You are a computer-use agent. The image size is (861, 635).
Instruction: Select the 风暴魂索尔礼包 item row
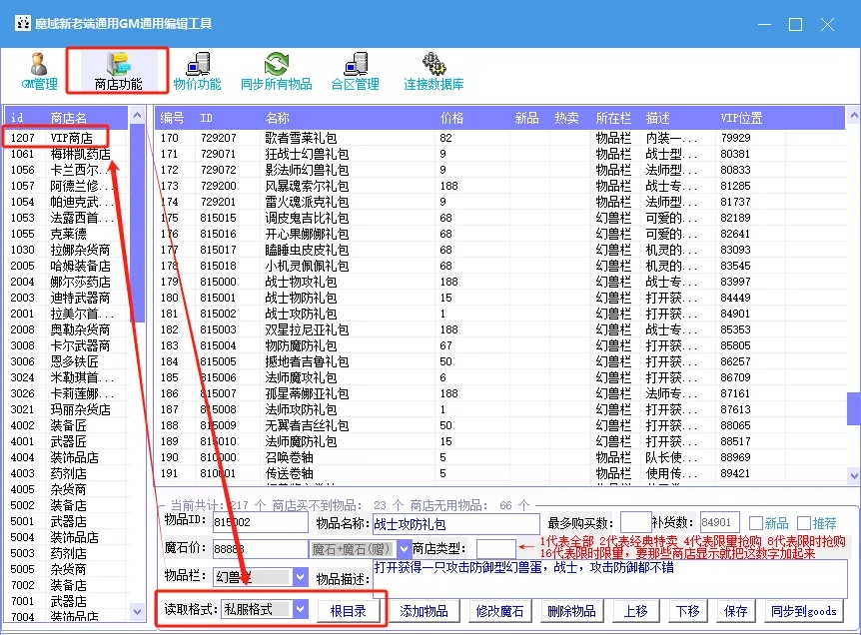tap(499, 186)
